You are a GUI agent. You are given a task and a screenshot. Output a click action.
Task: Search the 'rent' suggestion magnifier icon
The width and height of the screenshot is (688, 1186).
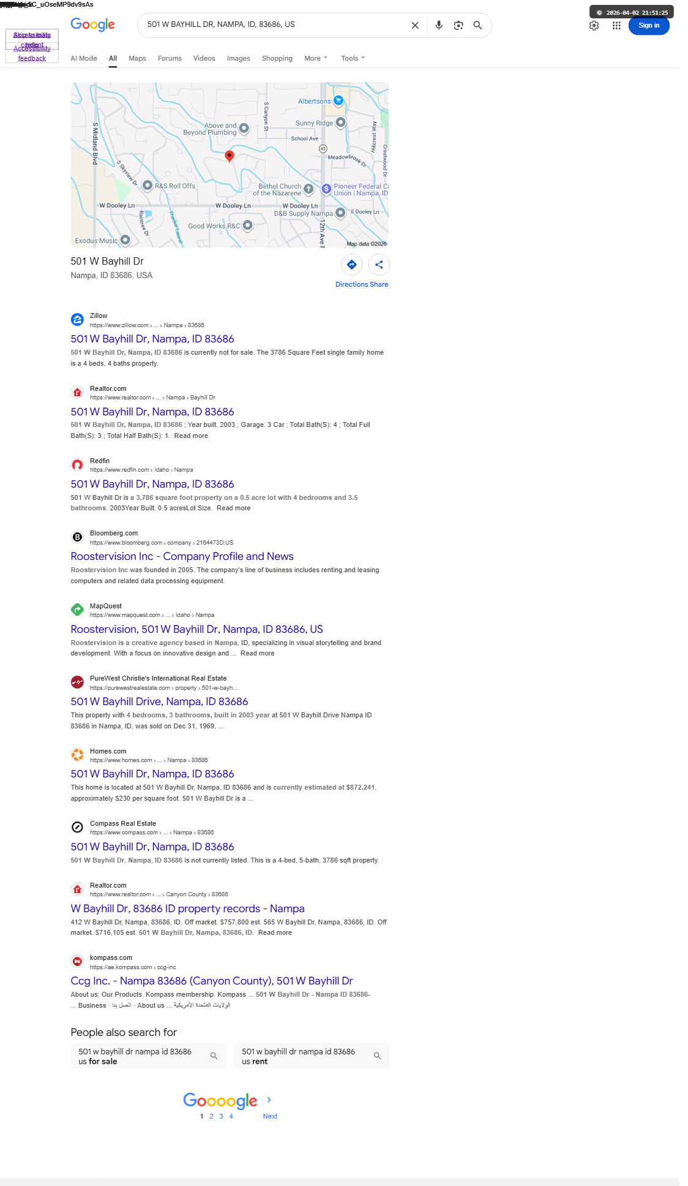[377, 1056]
